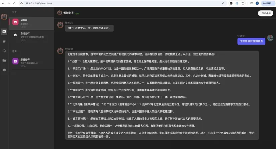Bookmark the page with the star icon
The image size is (276, 149).
coord(224,3)
